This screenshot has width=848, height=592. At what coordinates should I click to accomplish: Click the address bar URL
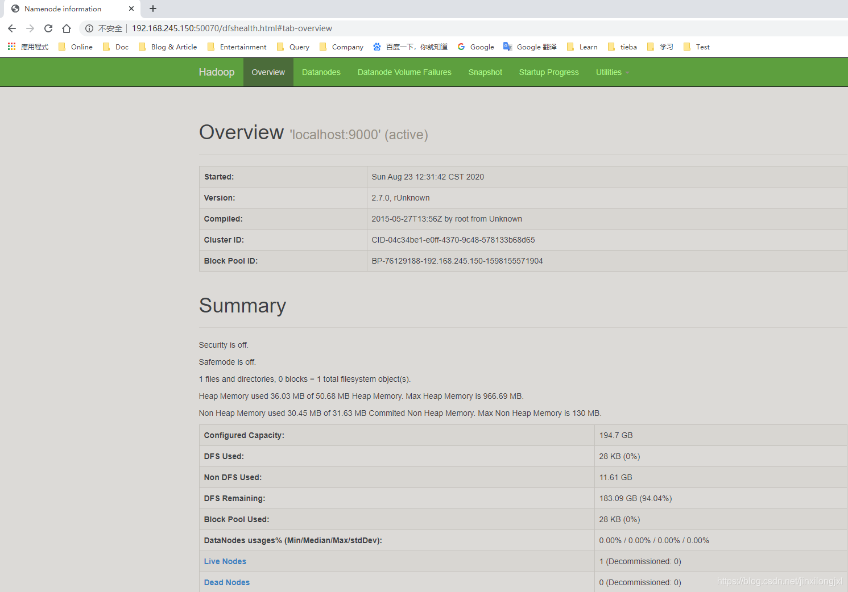(x=232, y=28)
